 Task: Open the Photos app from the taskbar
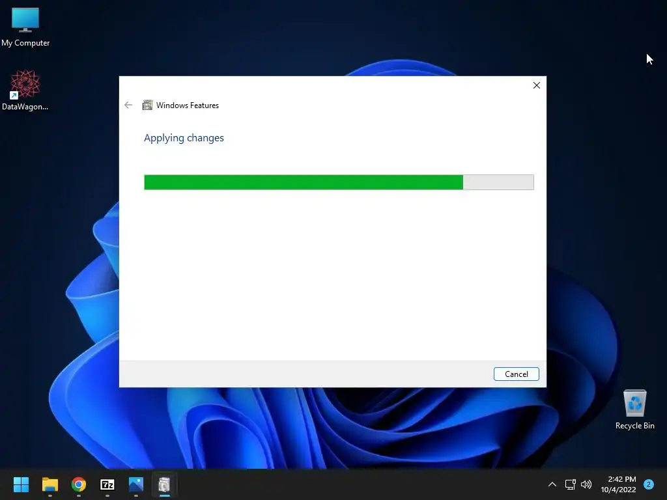click(136, 484)
